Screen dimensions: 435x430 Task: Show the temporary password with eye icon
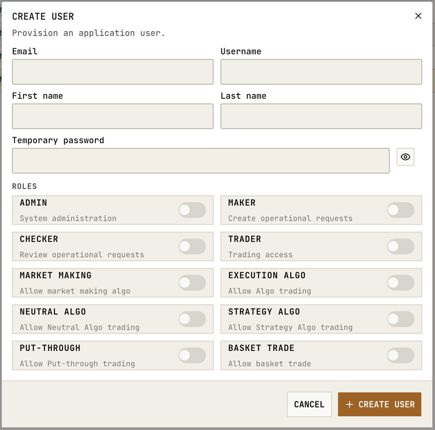click(x=406, y=157)
